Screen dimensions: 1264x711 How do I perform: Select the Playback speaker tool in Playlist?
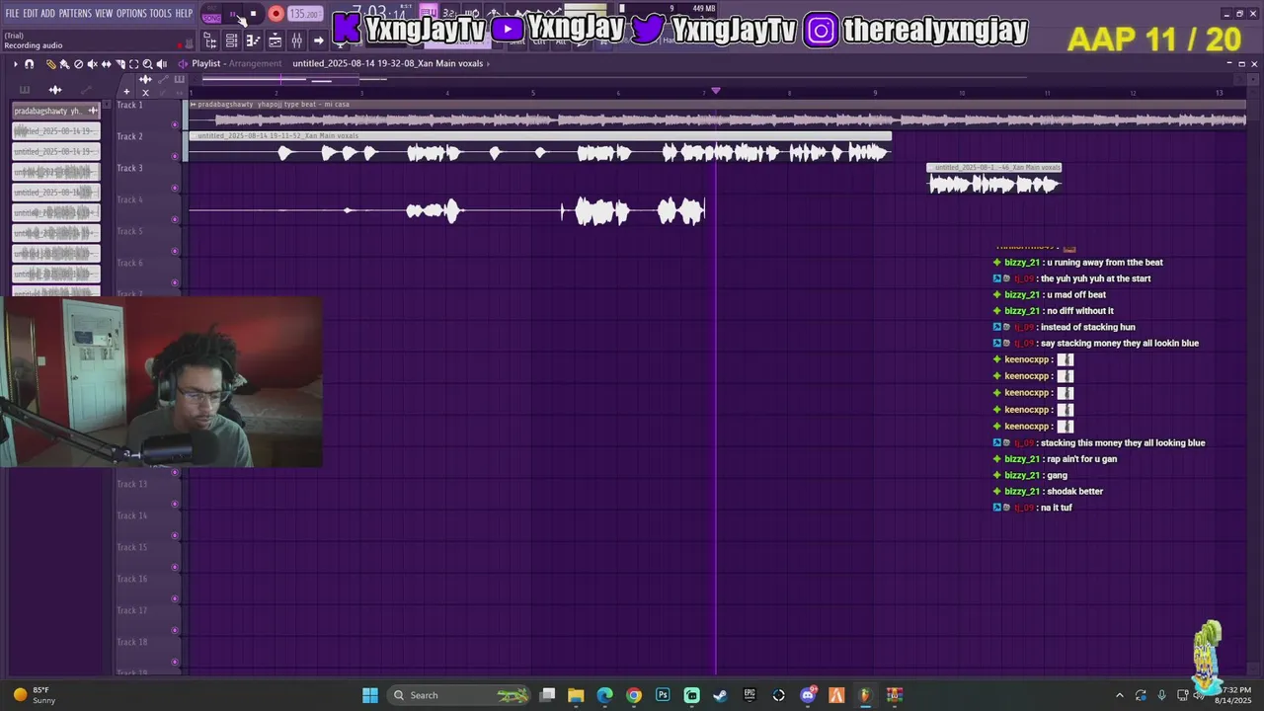tap(162, 64)
